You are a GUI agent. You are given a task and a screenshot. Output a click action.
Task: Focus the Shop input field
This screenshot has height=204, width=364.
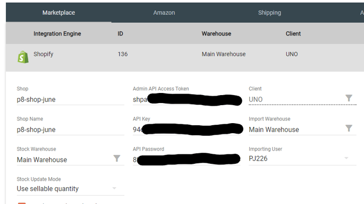point(70,99)
